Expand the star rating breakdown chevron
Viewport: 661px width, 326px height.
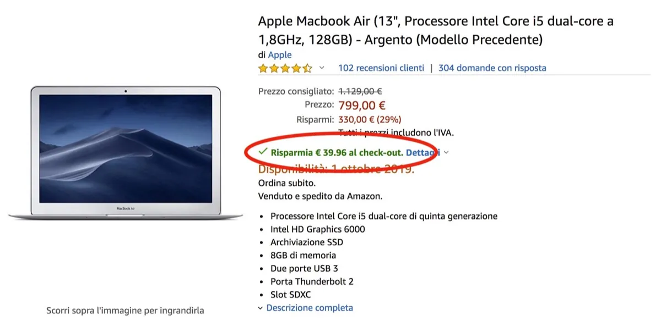tap(321, 68)
